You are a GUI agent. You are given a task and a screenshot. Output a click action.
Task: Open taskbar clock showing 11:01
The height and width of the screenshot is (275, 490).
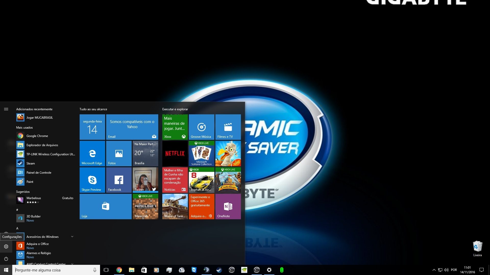(x=468, y=270)
